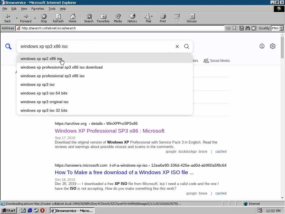Refresh the current page
This screenshot has height=214, width=285.
coord(58,18)
